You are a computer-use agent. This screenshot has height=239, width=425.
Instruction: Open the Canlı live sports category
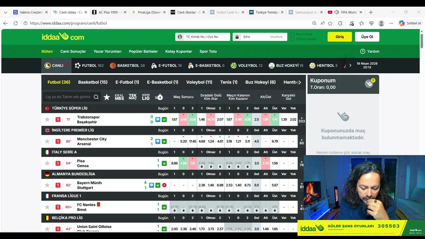pyautogui.click(x=56, y=66)
